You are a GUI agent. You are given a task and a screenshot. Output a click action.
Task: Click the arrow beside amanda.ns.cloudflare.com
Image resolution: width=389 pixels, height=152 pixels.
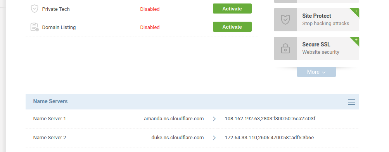click(214, 119)
